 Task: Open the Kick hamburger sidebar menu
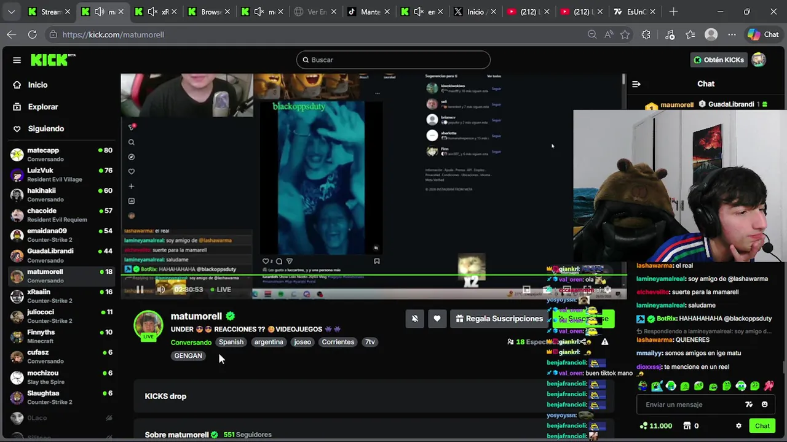point(17,60)
